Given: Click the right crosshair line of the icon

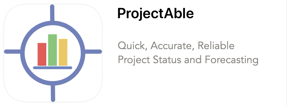Looking at the screenshot, I should click(93, 51).
